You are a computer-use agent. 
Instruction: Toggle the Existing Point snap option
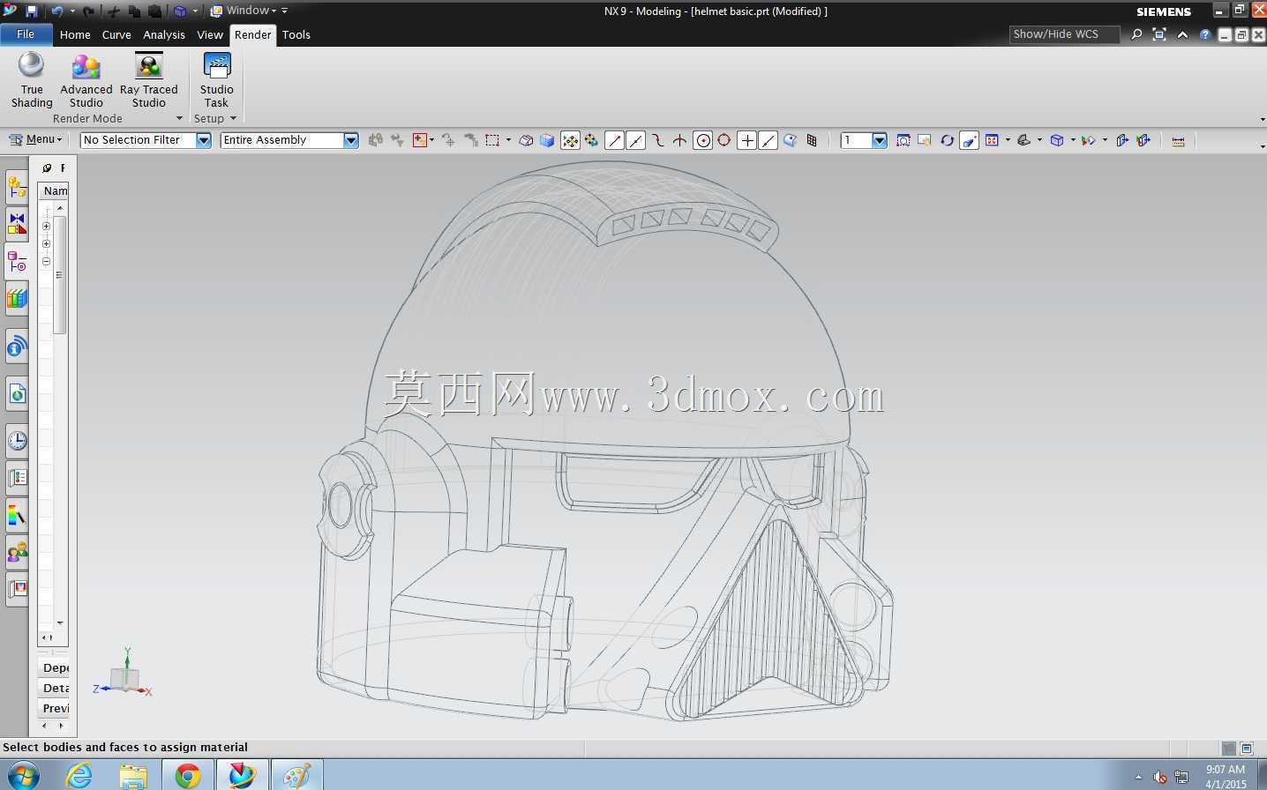coord(746,140)
